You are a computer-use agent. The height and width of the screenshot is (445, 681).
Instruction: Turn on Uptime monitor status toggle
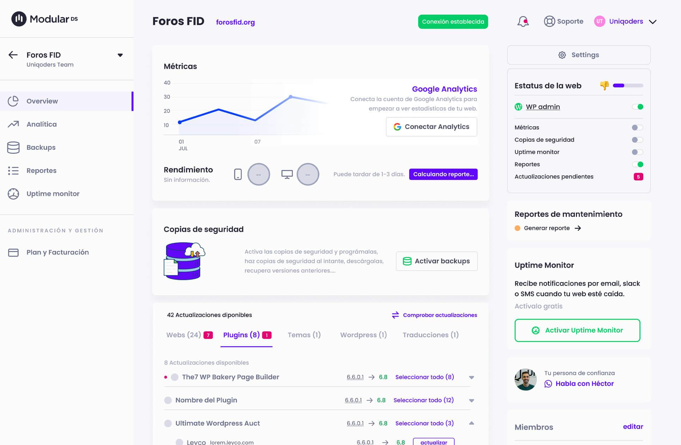tap(637, 152)
